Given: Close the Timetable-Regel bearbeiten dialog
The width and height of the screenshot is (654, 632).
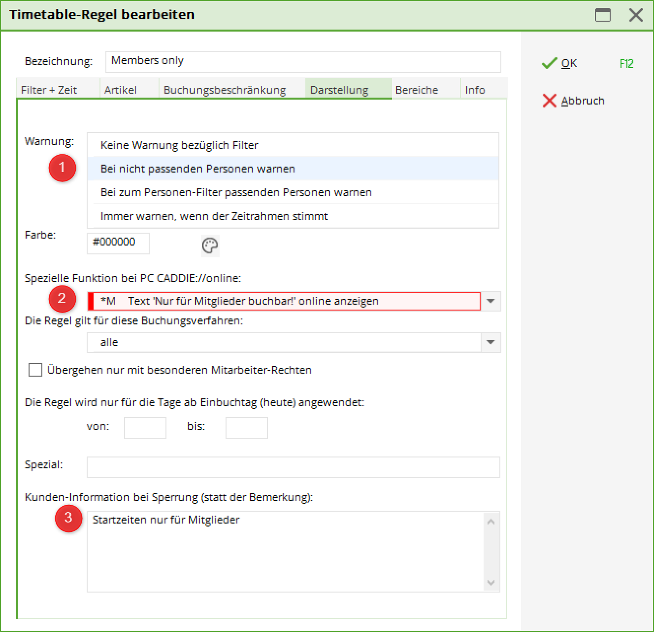Looking at the screenshot, I should click(x=636, y=15).
